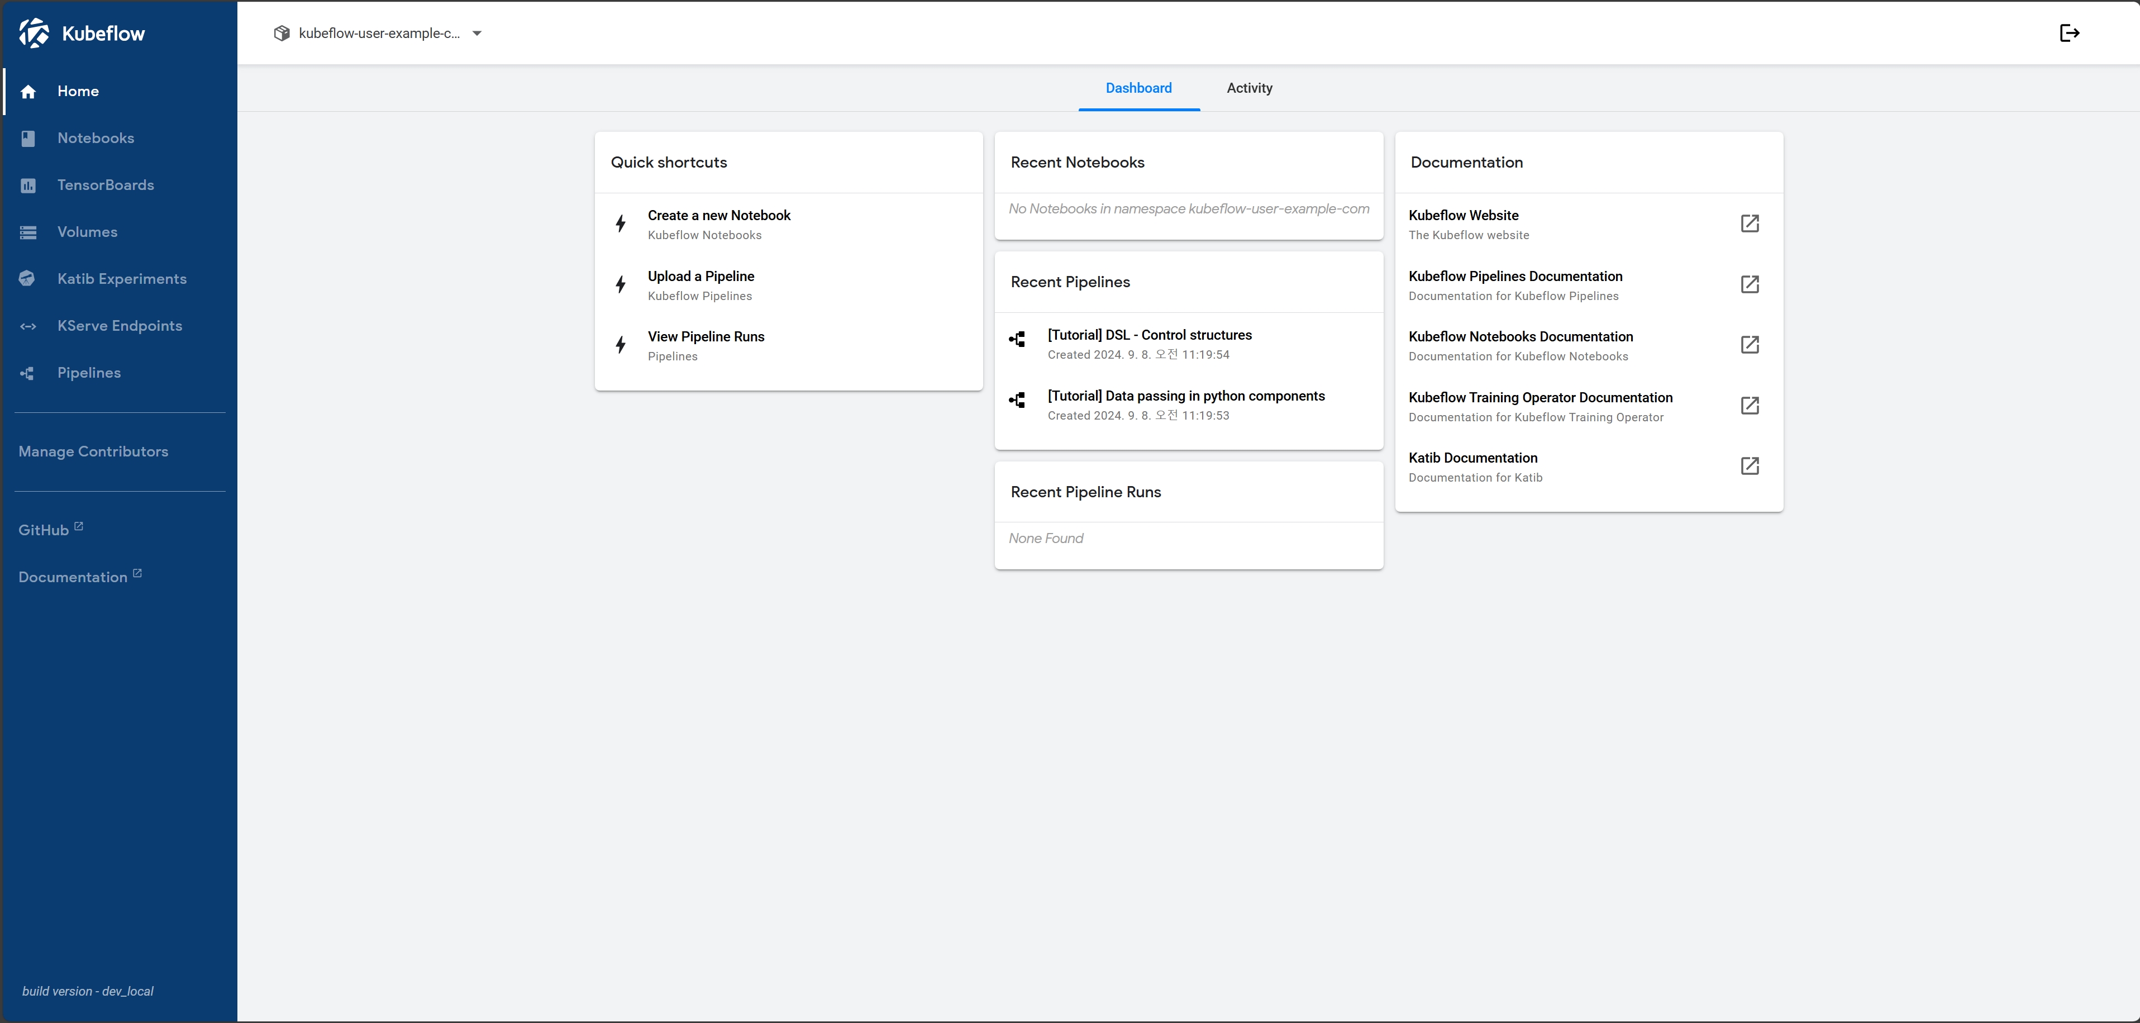Go to Home in the sidebar
Screen dimensions: 2140x1023
(78, 92)
